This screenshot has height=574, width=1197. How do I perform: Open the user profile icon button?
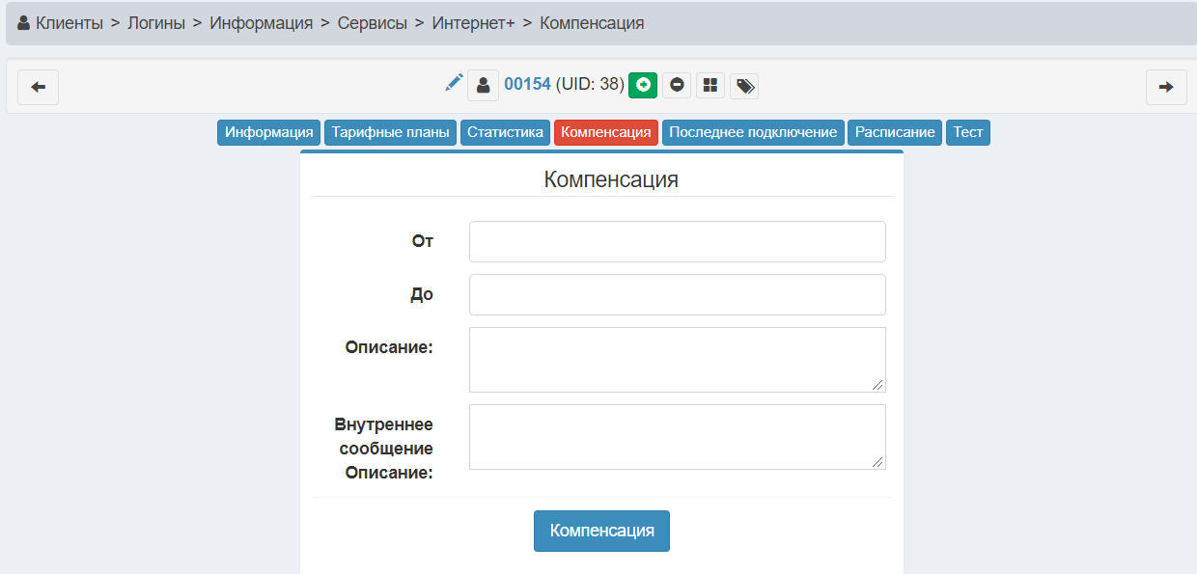pyautogui.click(x=483, y=86)
